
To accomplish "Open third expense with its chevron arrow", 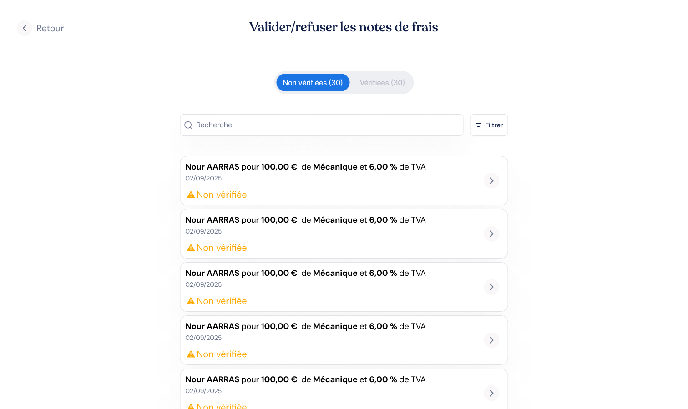I will pos(491,287).
